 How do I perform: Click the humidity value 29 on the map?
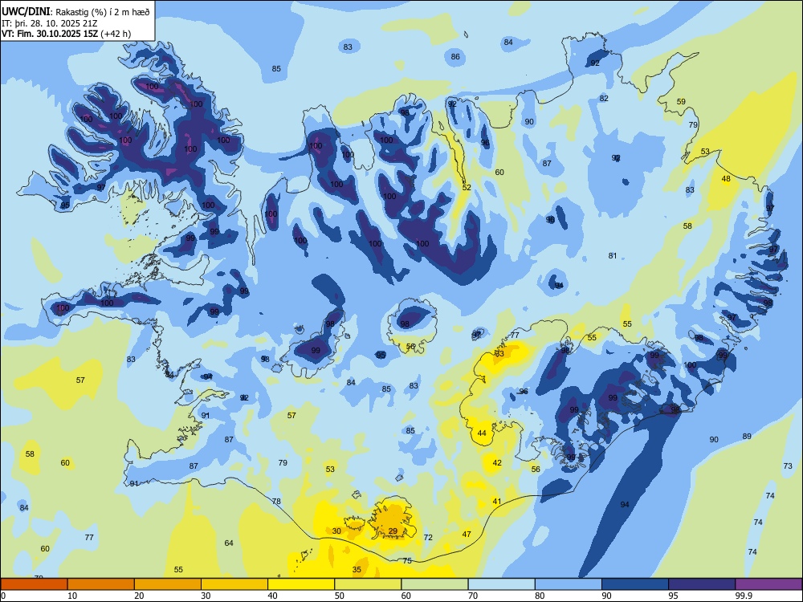click(393, 531)
